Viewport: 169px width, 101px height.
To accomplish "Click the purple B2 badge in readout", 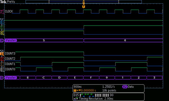I will [x=125, y=87].
